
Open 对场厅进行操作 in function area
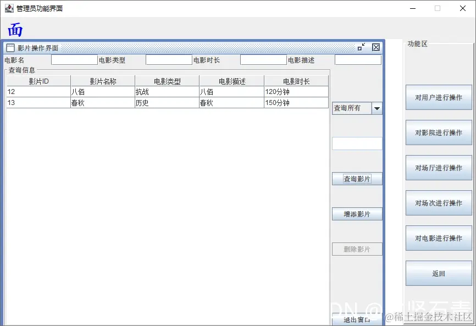coord(439,168)
